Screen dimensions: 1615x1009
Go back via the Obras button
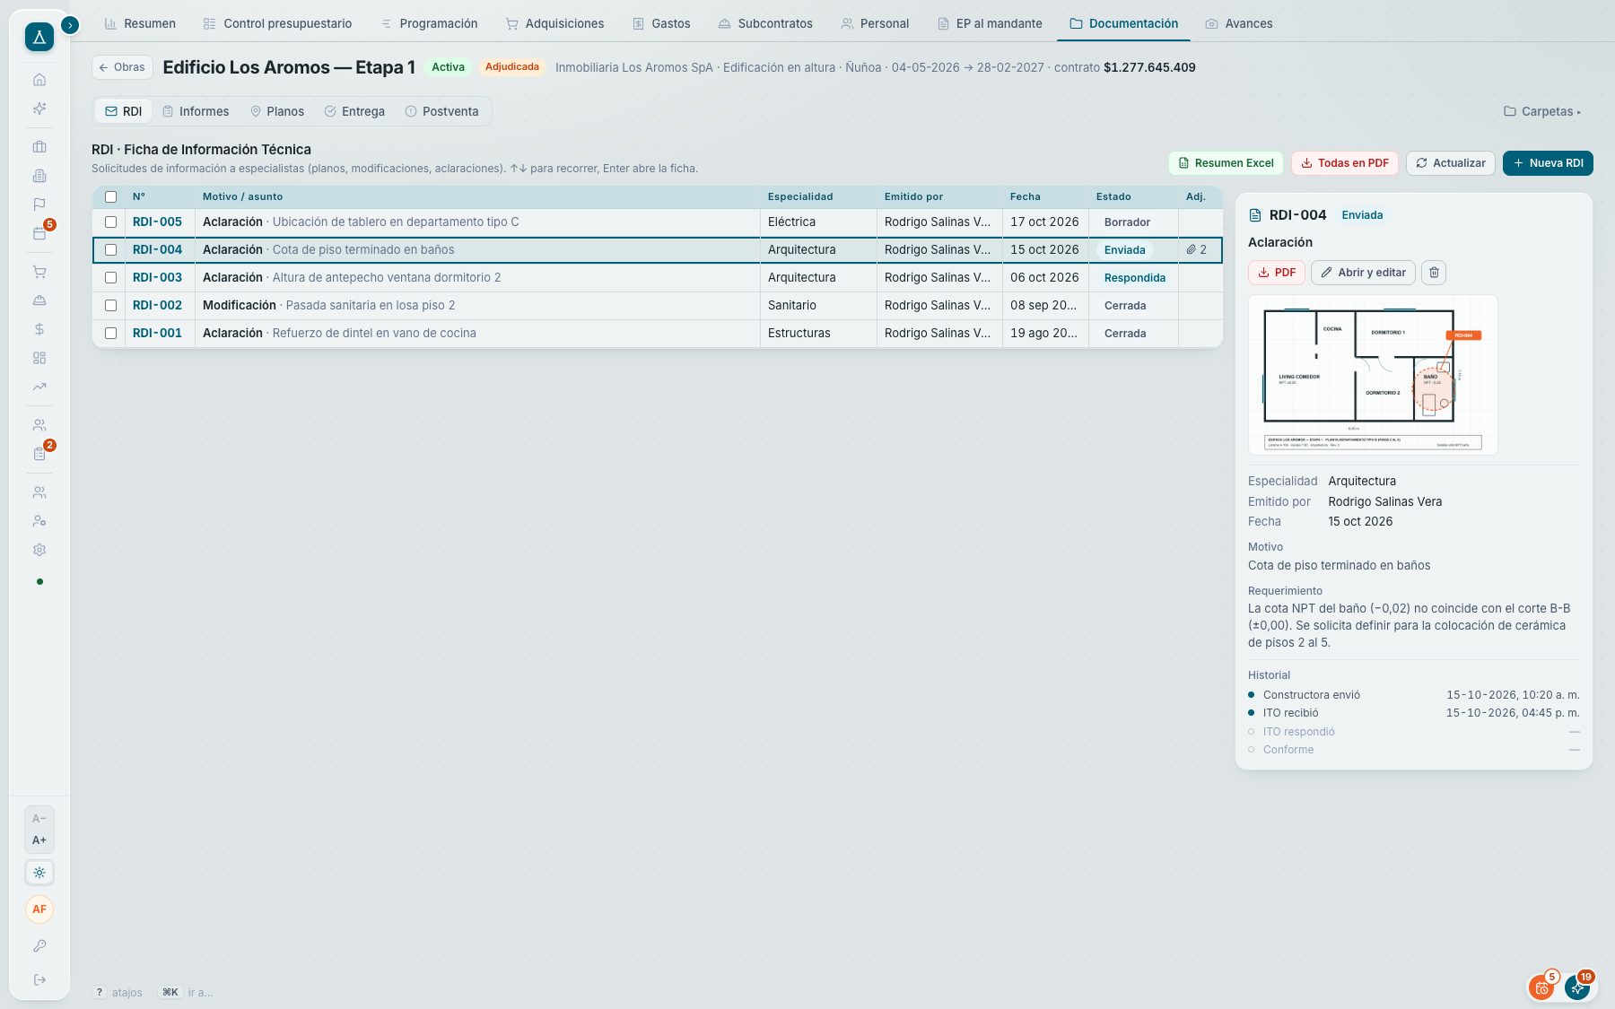(122, 67)
